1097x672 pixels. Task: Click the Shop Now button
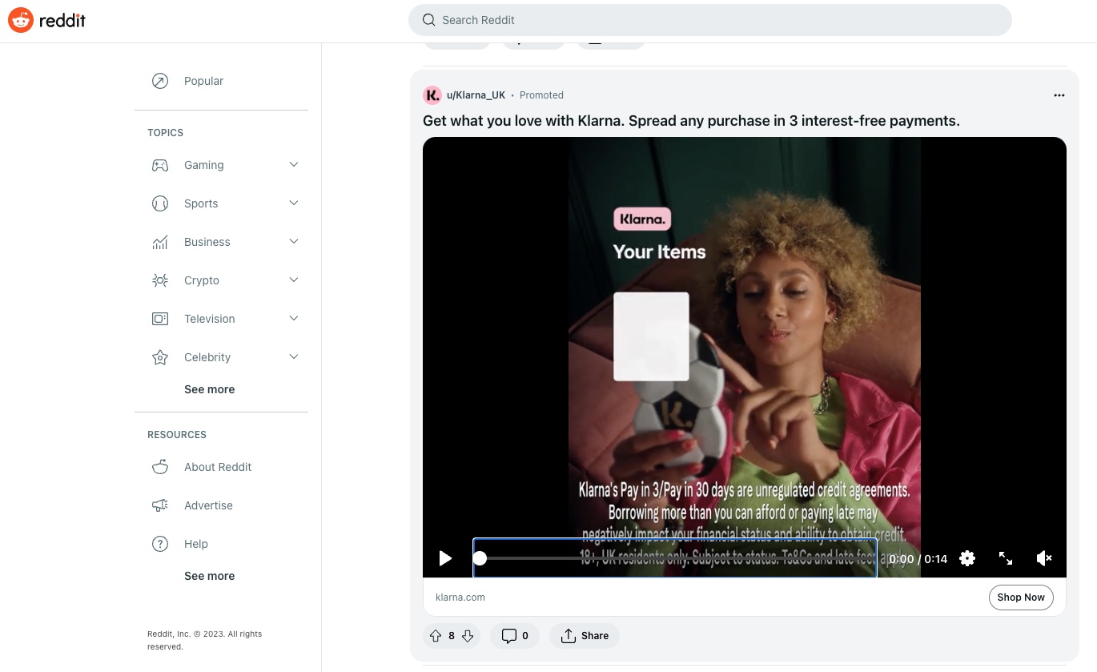(x=1021, y=597)
